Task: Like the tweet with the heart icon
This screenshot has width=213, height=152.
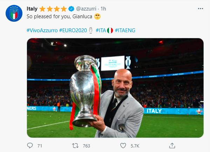Action: [x=123, y=145]
